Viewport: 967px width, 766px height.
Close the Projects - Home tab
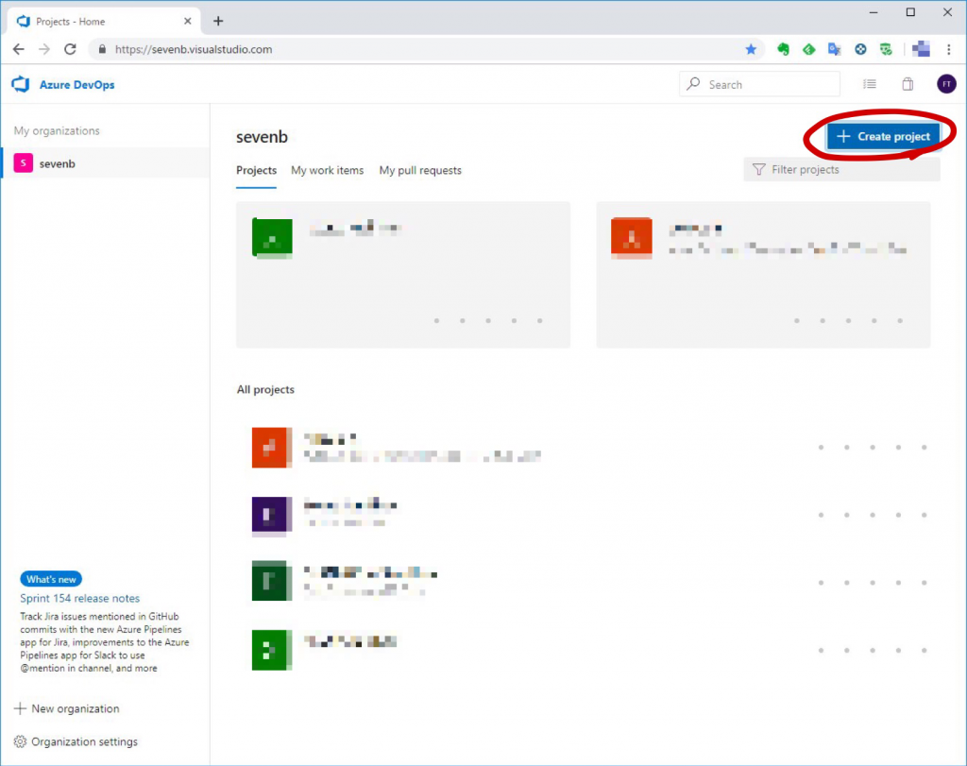188,21
